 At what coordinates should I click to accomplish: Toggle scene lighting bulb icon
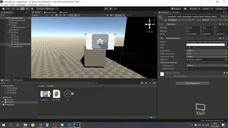(57, 15)
